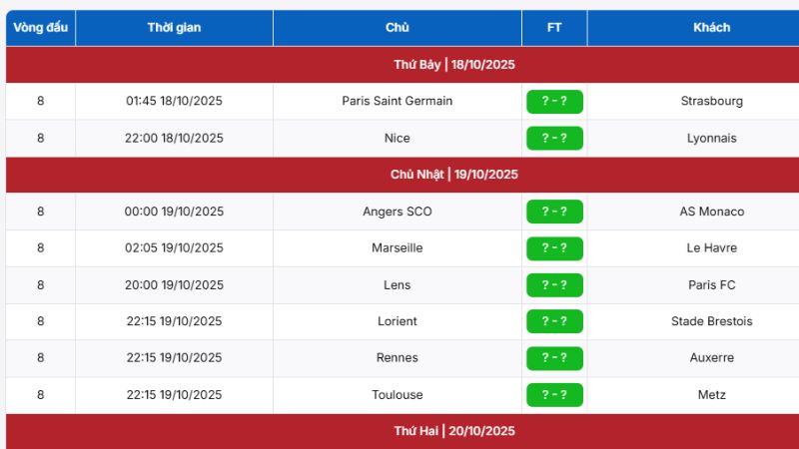The height and width of the screenshot is (449, 799).
Task: Click the score badge for Paris Saint Germain vs Strasbourg
Action: 554,101
